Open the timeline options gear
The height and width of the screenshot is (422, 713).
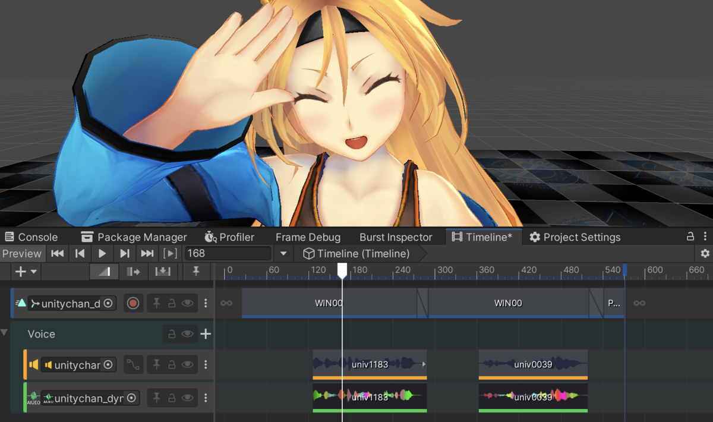pyautogui.click(x=705, y=254)
